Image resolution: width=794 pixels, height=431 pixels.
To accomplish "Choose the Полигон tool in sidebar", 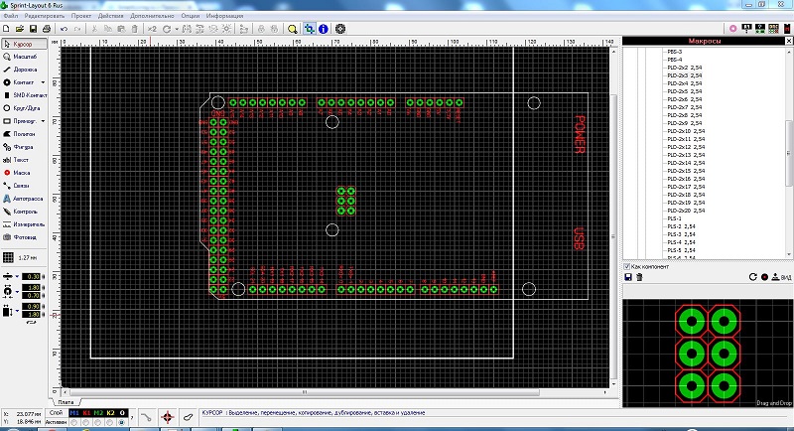I will [x=24, y=133].
